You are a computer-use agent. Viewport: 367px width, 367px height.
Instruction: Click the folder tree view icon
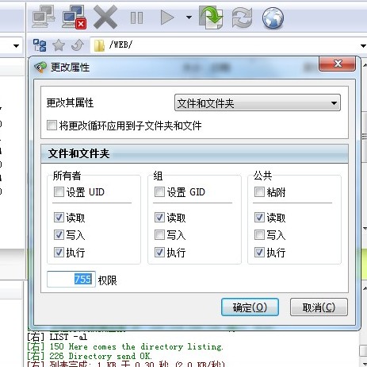tap(40, 45)
